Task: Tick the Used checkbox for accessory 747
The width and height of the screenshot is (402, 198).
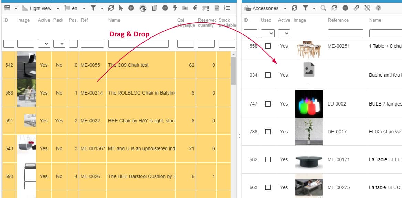Action: pyautogui.click(x=268, y=104)
